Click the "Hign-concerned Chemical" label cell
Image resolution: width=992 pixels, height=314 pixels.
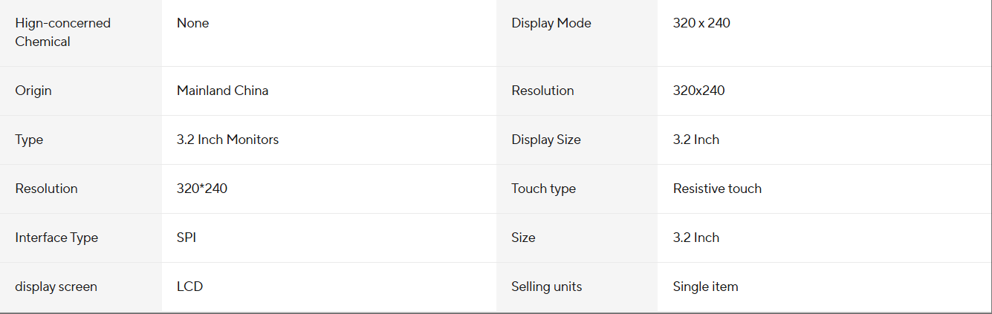pyautogui.click(x=62, y=33)
